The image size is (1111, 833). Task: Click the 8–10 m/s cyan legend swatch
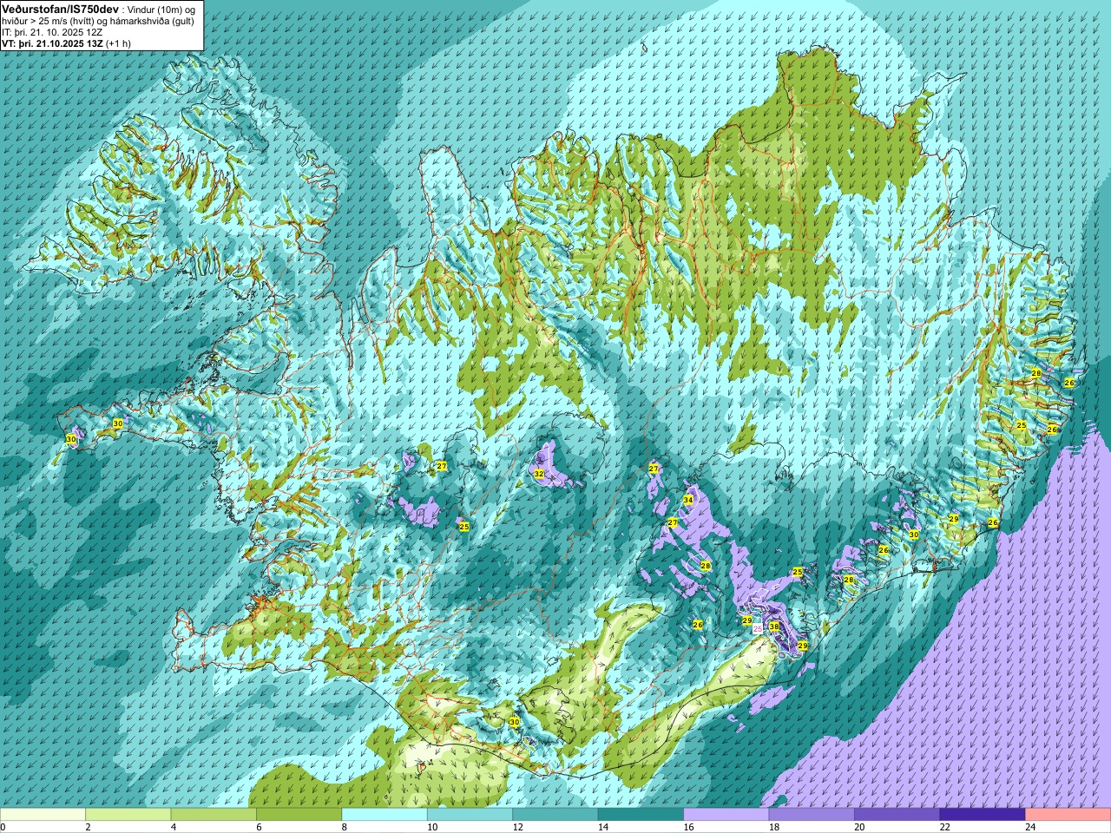tap(385, 815)
